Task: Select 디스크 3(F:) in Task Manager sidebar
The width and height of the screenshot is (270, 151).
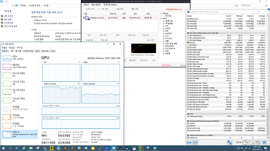Action: [x=19, y=100]
